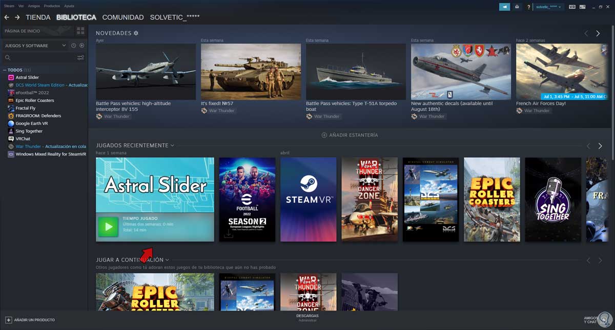
Task: Show ready-to-play games only icon
Action: point(81,46)
